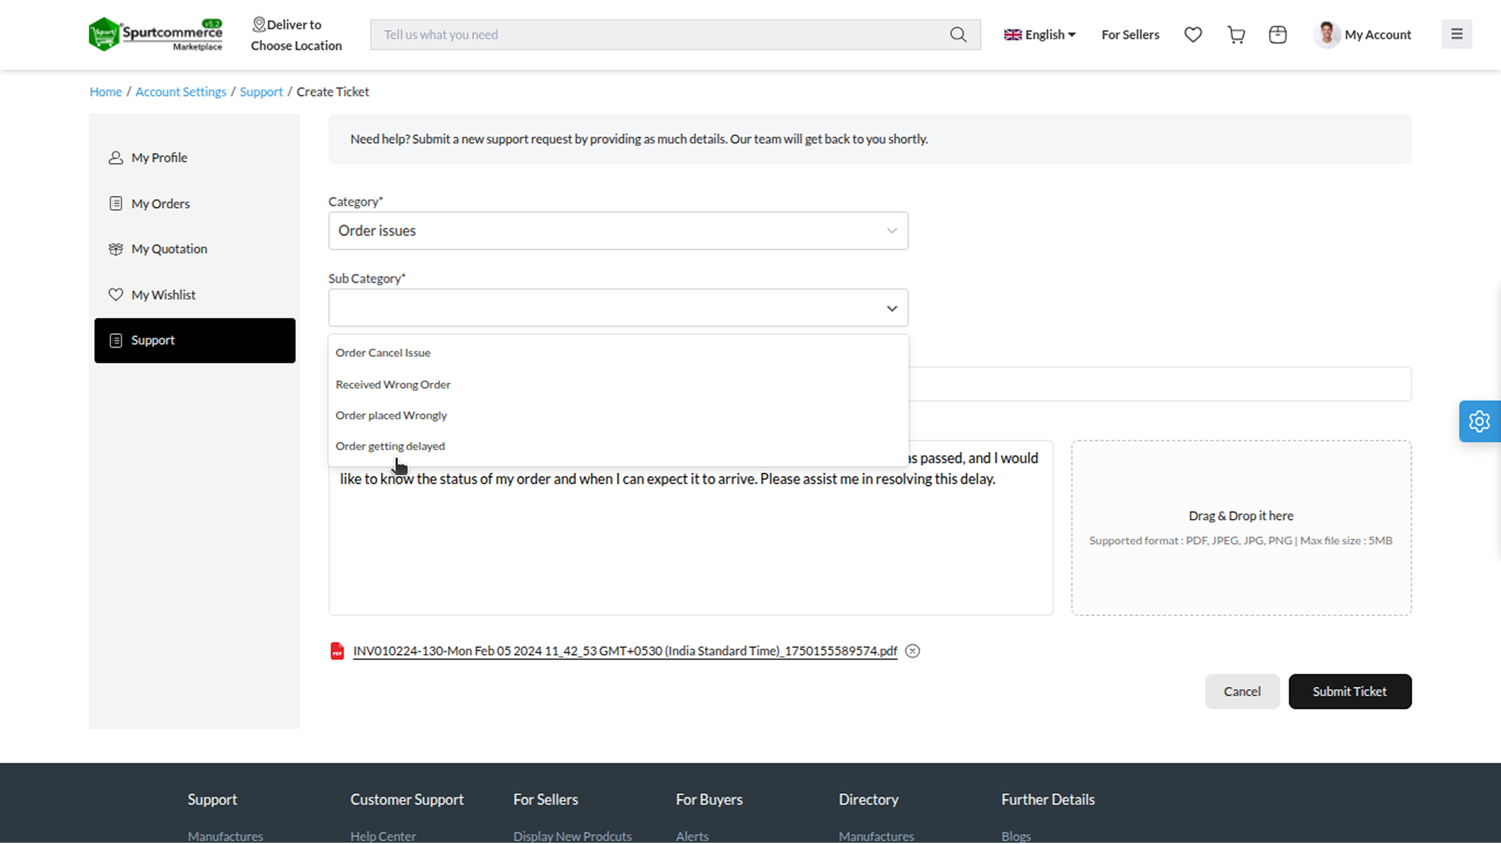
Task: Click the For Buyers footer heading
Action: [x=708, y=800]
